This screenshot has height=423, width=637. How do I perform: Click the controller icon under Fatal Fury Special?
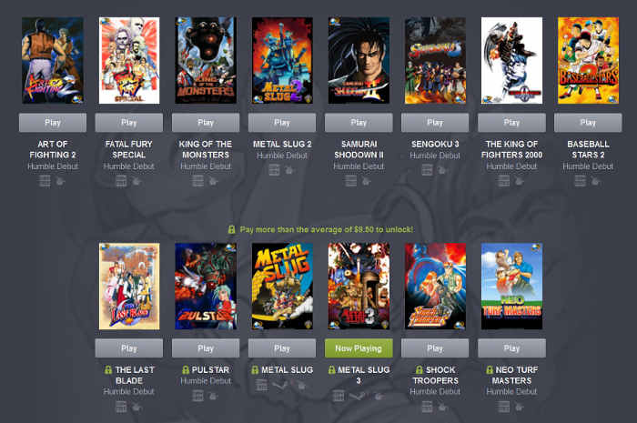[136, 181]
